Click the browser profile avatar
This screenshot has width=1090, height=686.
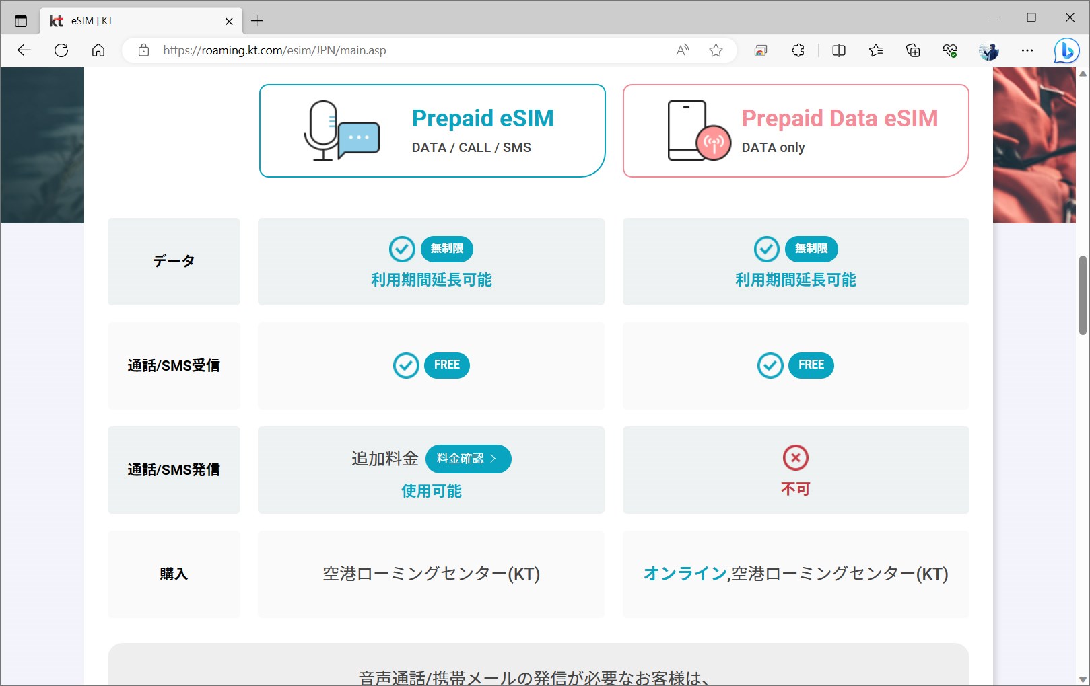coord(989,50)
